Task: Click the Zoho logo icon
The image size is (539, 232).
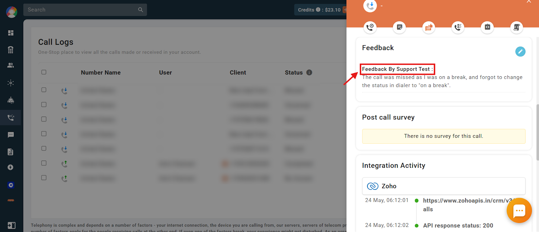Action: coord(373,186)
